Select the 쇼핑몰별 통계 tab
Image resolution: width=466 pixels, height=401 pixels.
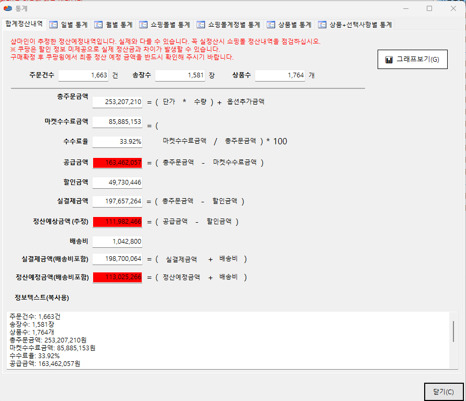pos(164,25)
